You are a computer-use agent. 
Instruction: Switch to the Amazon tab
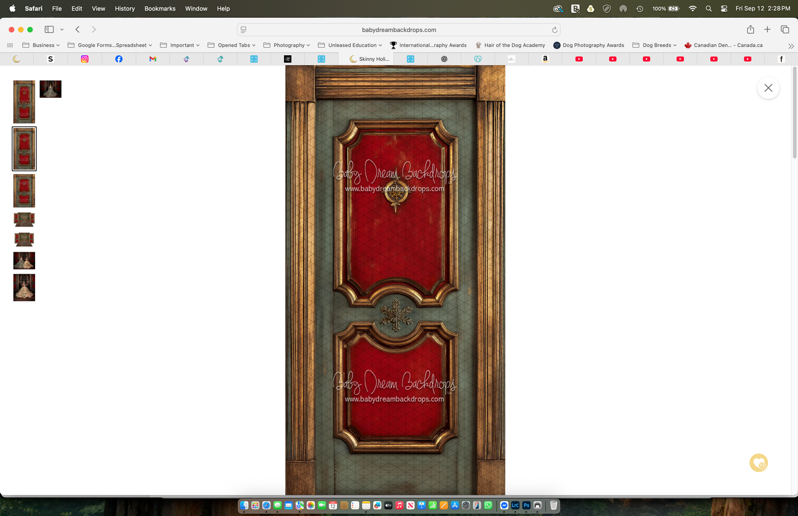[x=545, y=59]
